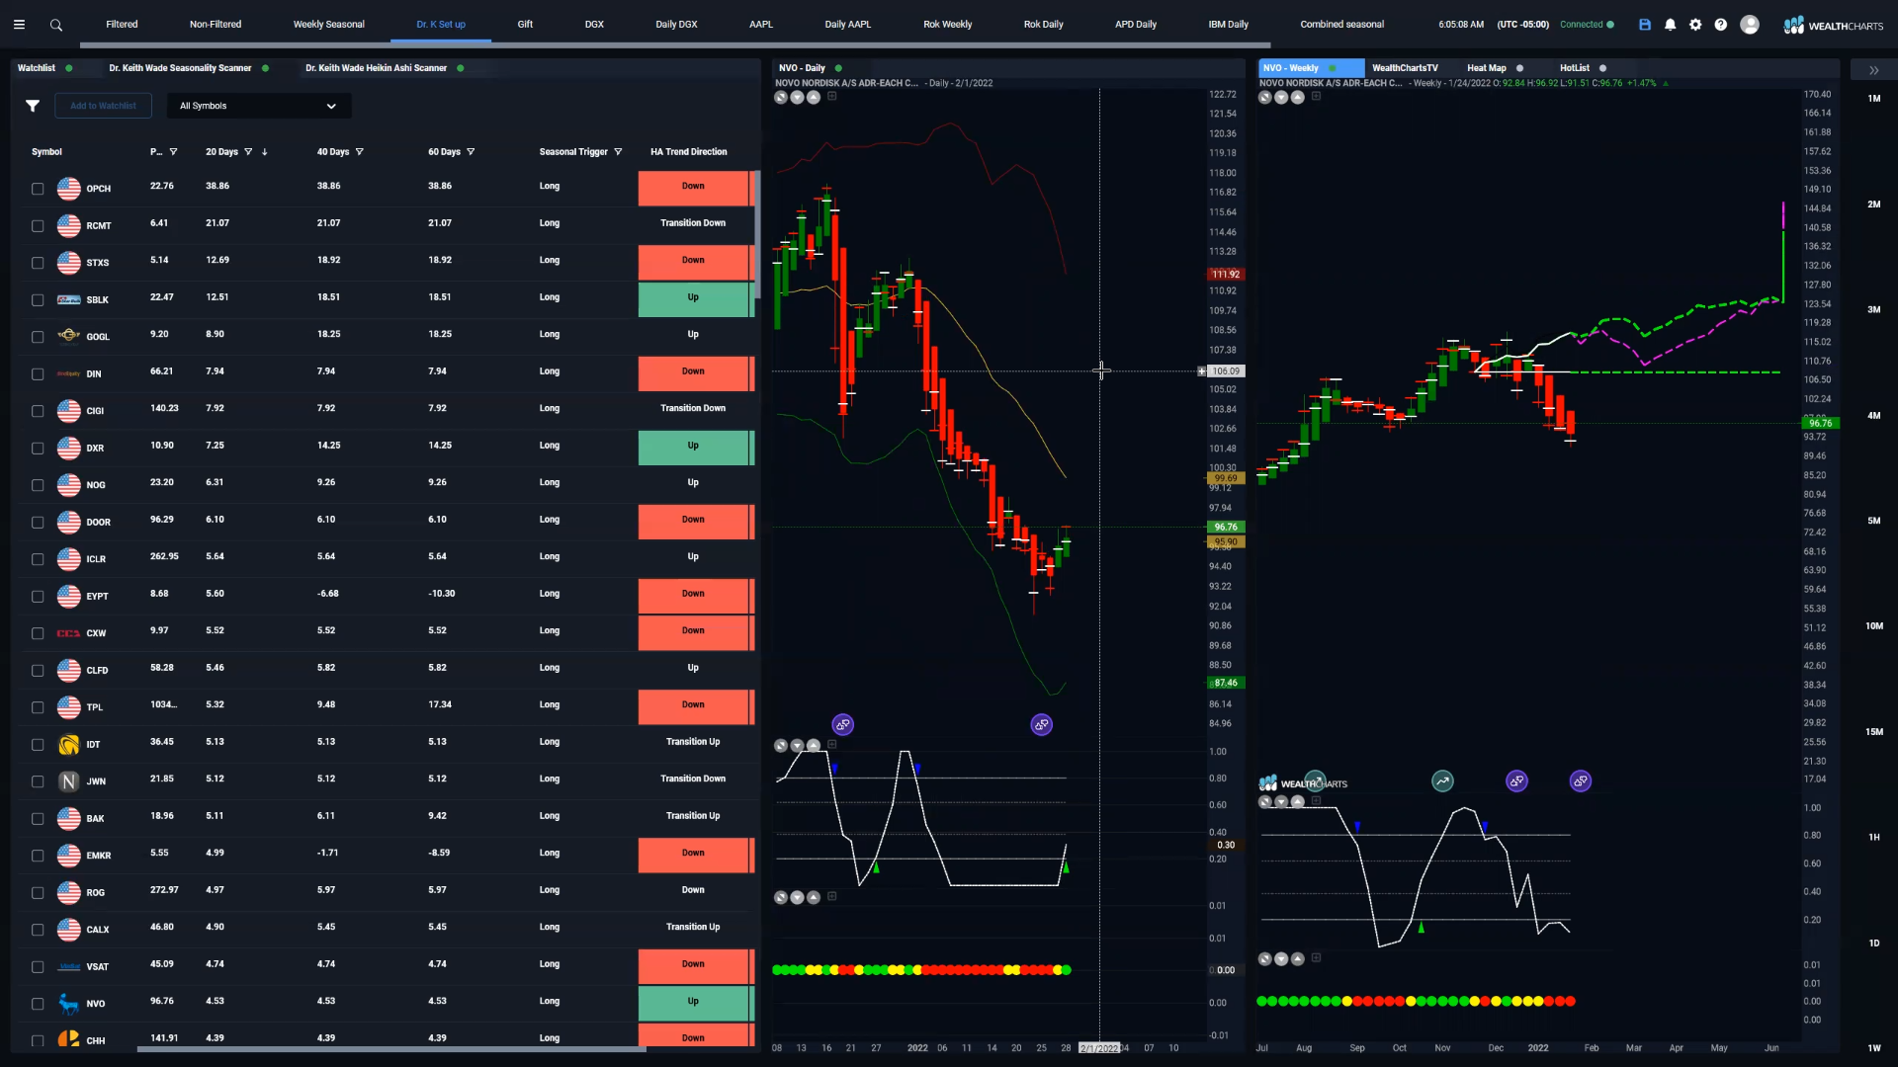The image size is (1898, 1067).
Task: Click teal trend icon on Weekly chart
Action: (x=1443, y=781)
